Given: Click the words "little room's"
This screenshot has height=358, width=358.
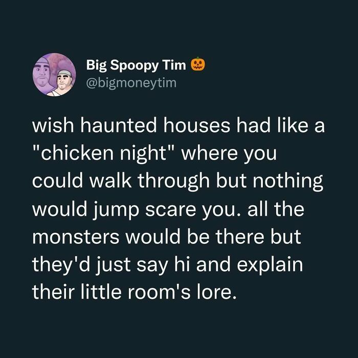Looking at the screenshot, I should (x=136, y=293).
